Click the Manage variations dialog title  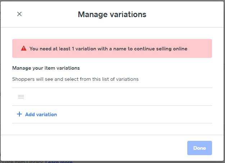[112, 14]
